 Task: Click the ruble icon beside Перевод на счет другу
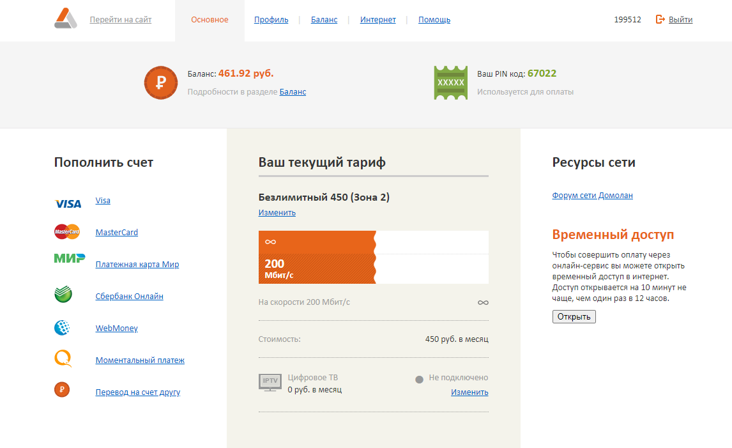click(61, 390)
